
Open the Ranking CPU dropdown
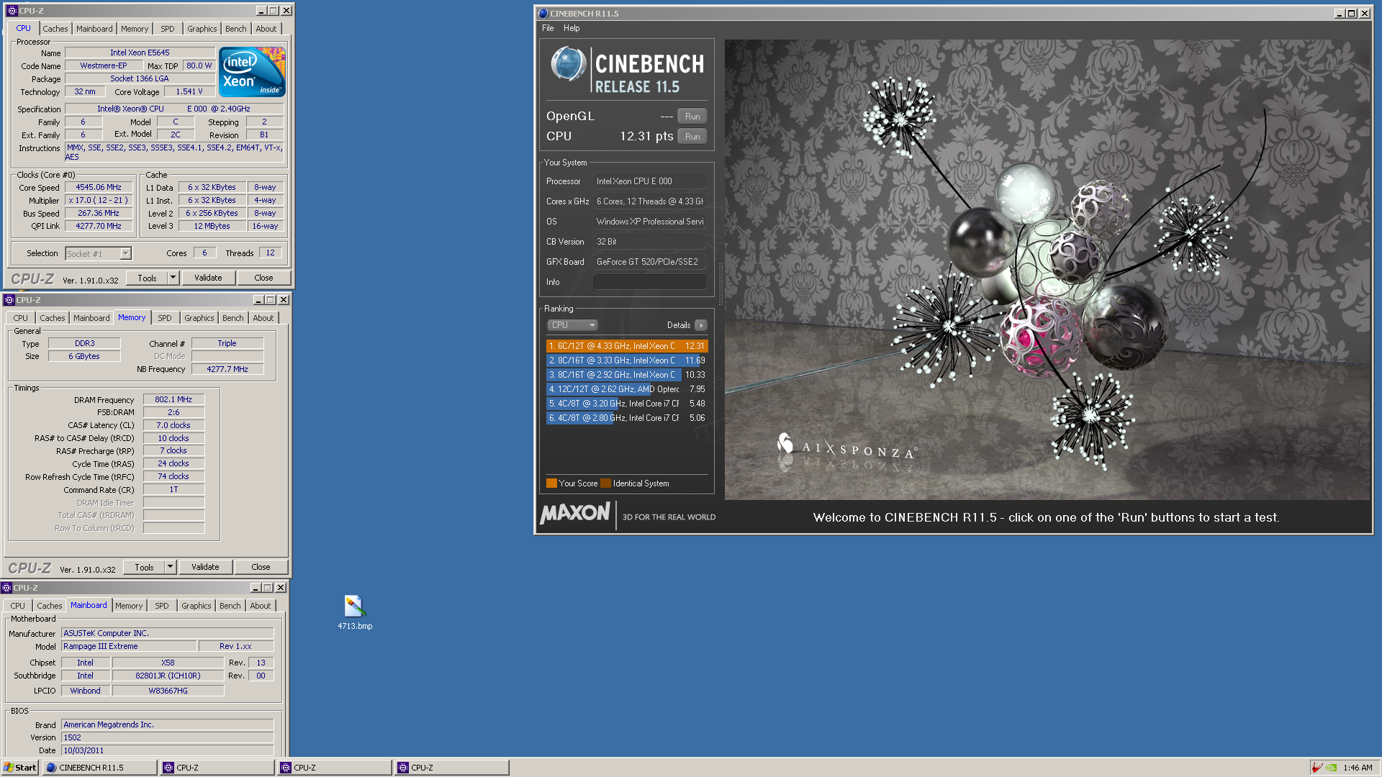tap(573, 325)
